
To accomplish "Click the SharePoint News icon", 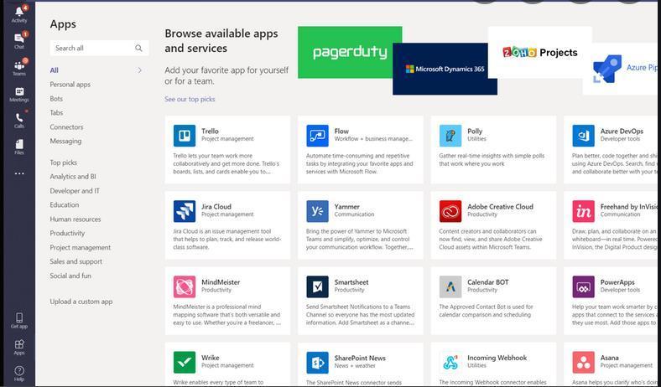I will 317,362.
